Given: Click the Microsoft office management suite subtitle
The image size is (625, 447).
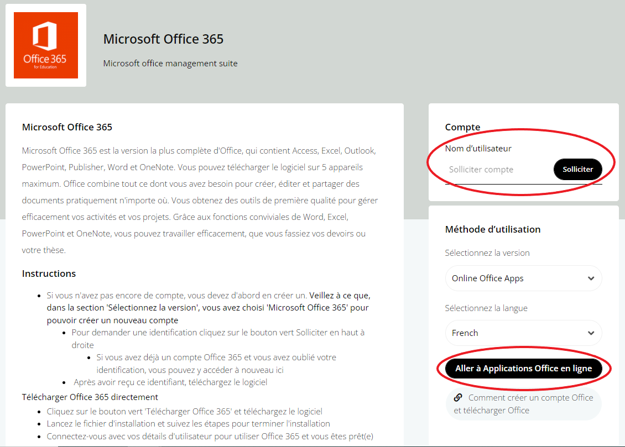Looking at the screenshot, I should coord(170,64).
